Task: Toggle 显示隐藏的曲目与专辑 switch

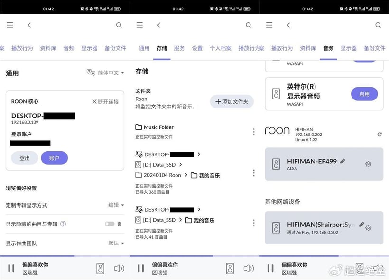Action: [110, 224]
